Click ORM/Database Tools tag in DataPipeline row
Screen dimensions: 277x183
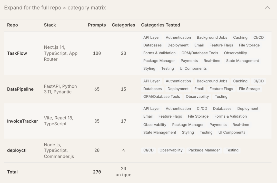[x=162, y=97]
